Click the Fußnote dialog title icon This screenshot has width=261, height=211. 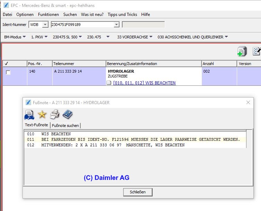(x=28, y=102)
